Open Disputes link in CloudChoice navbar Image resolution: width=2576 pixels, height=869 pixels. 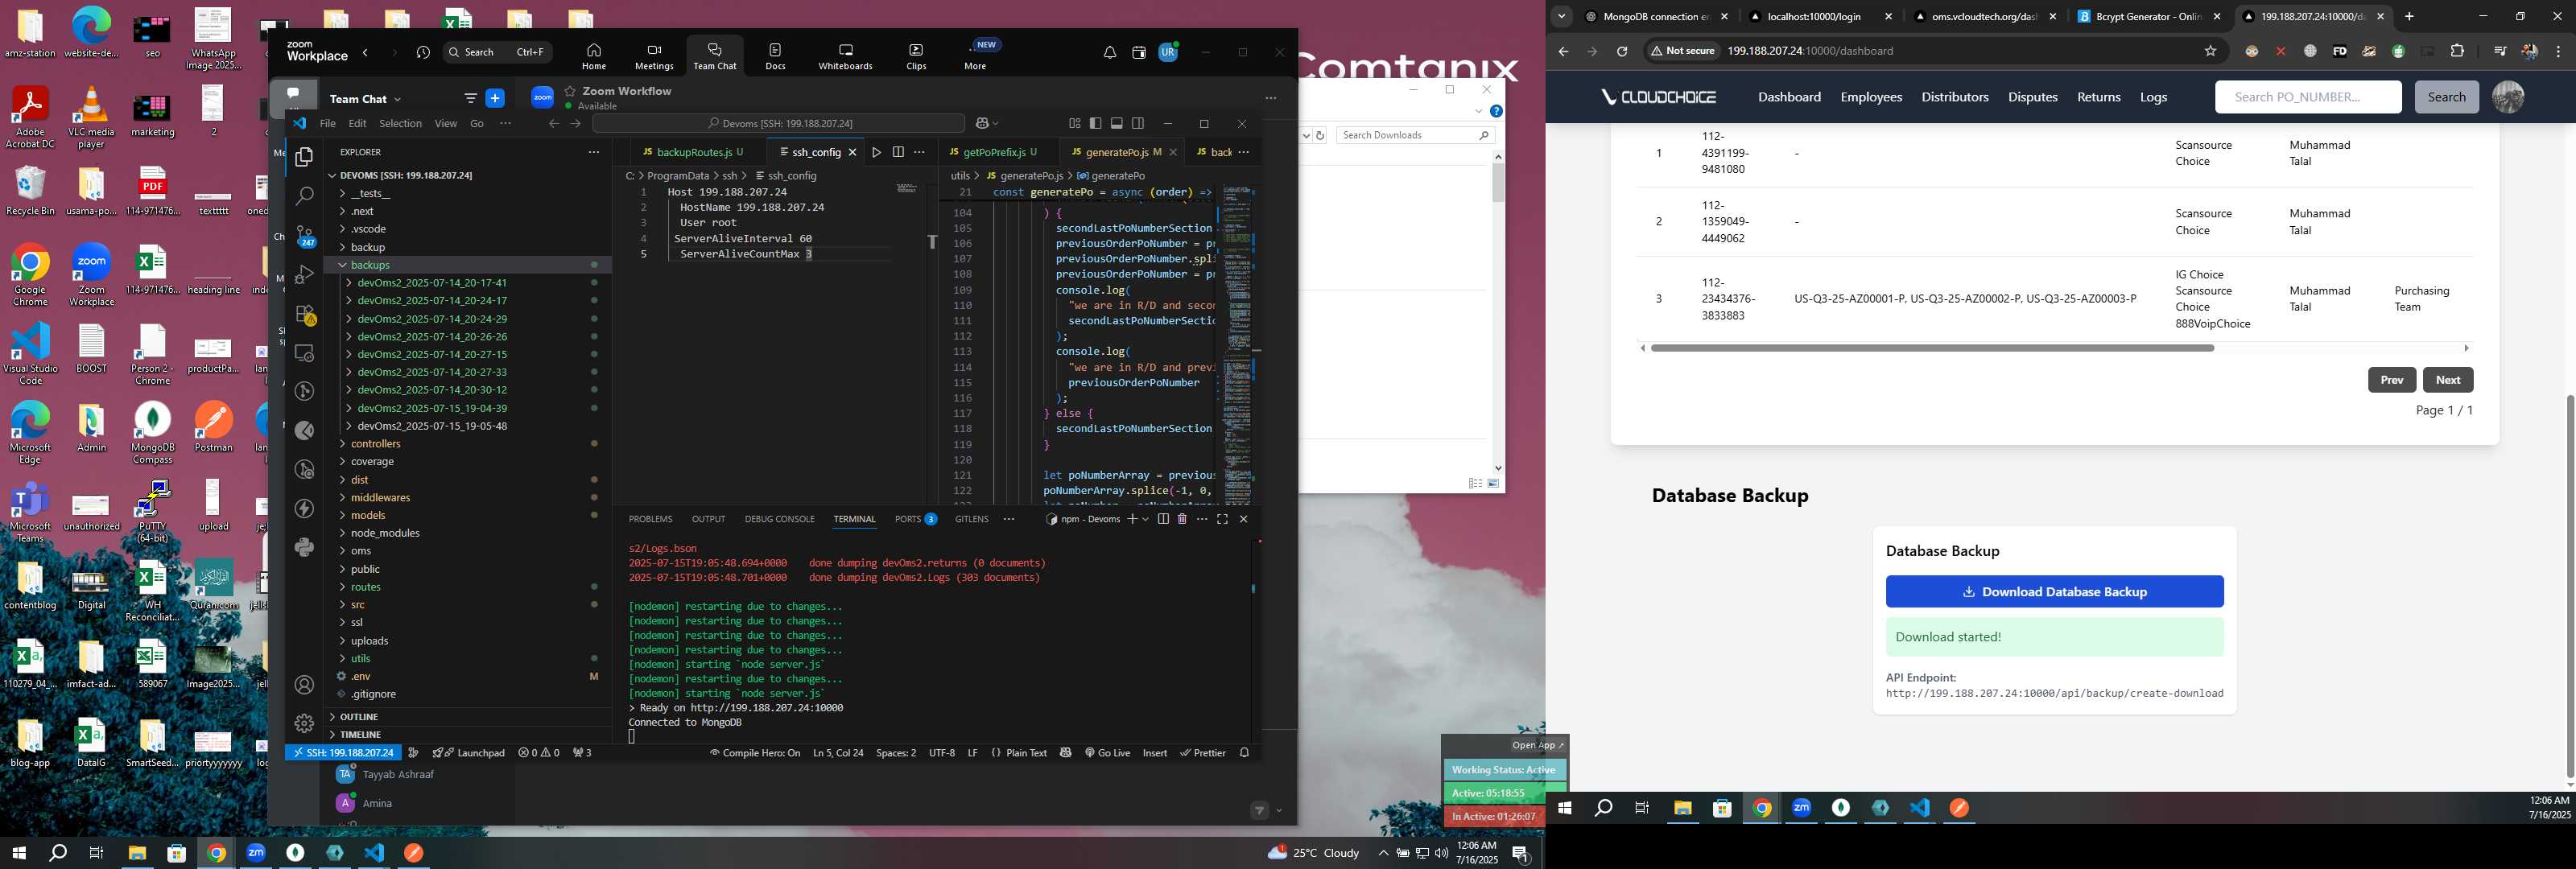coord(2032,97)
